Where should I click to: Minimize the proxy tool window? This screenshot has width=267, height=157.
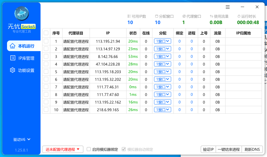pyautogui.click(x=243, y=7)
